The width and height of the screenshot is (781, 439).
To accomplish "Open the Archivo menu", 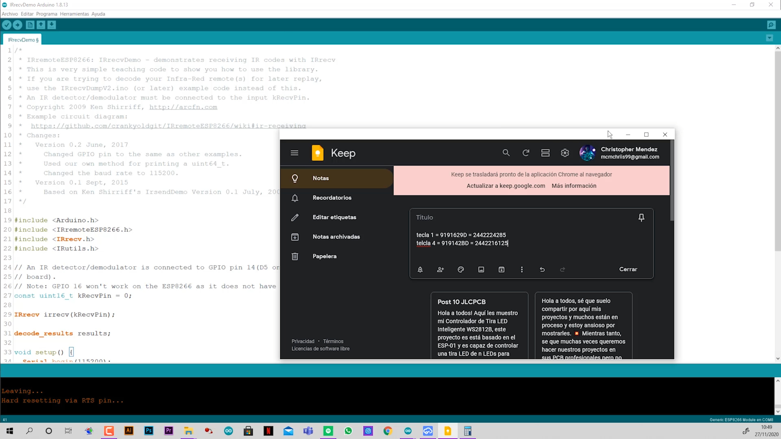I will pyautogui.click(x=10, y=14).
